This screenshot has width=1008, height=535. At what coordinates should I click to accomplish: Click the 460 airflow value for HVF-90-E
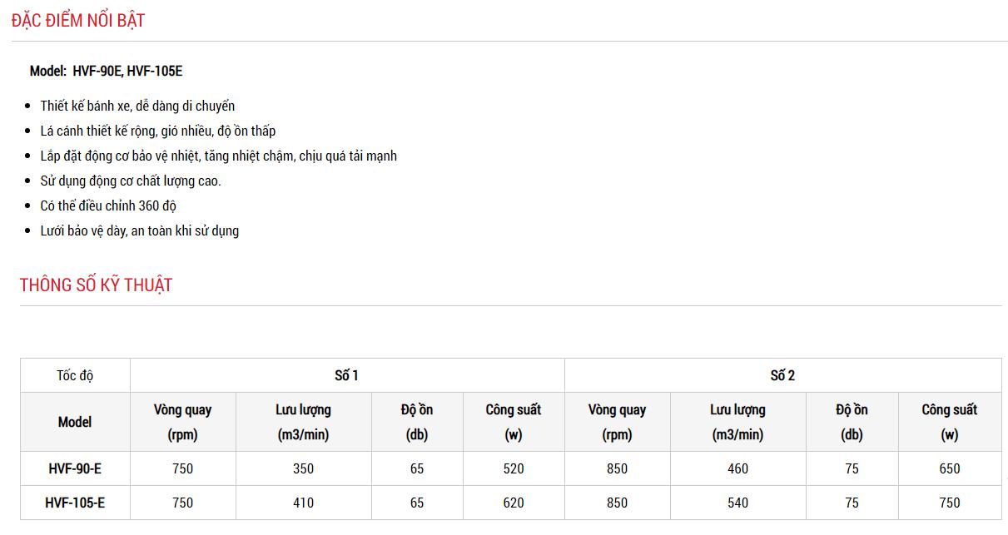(737, 468)
